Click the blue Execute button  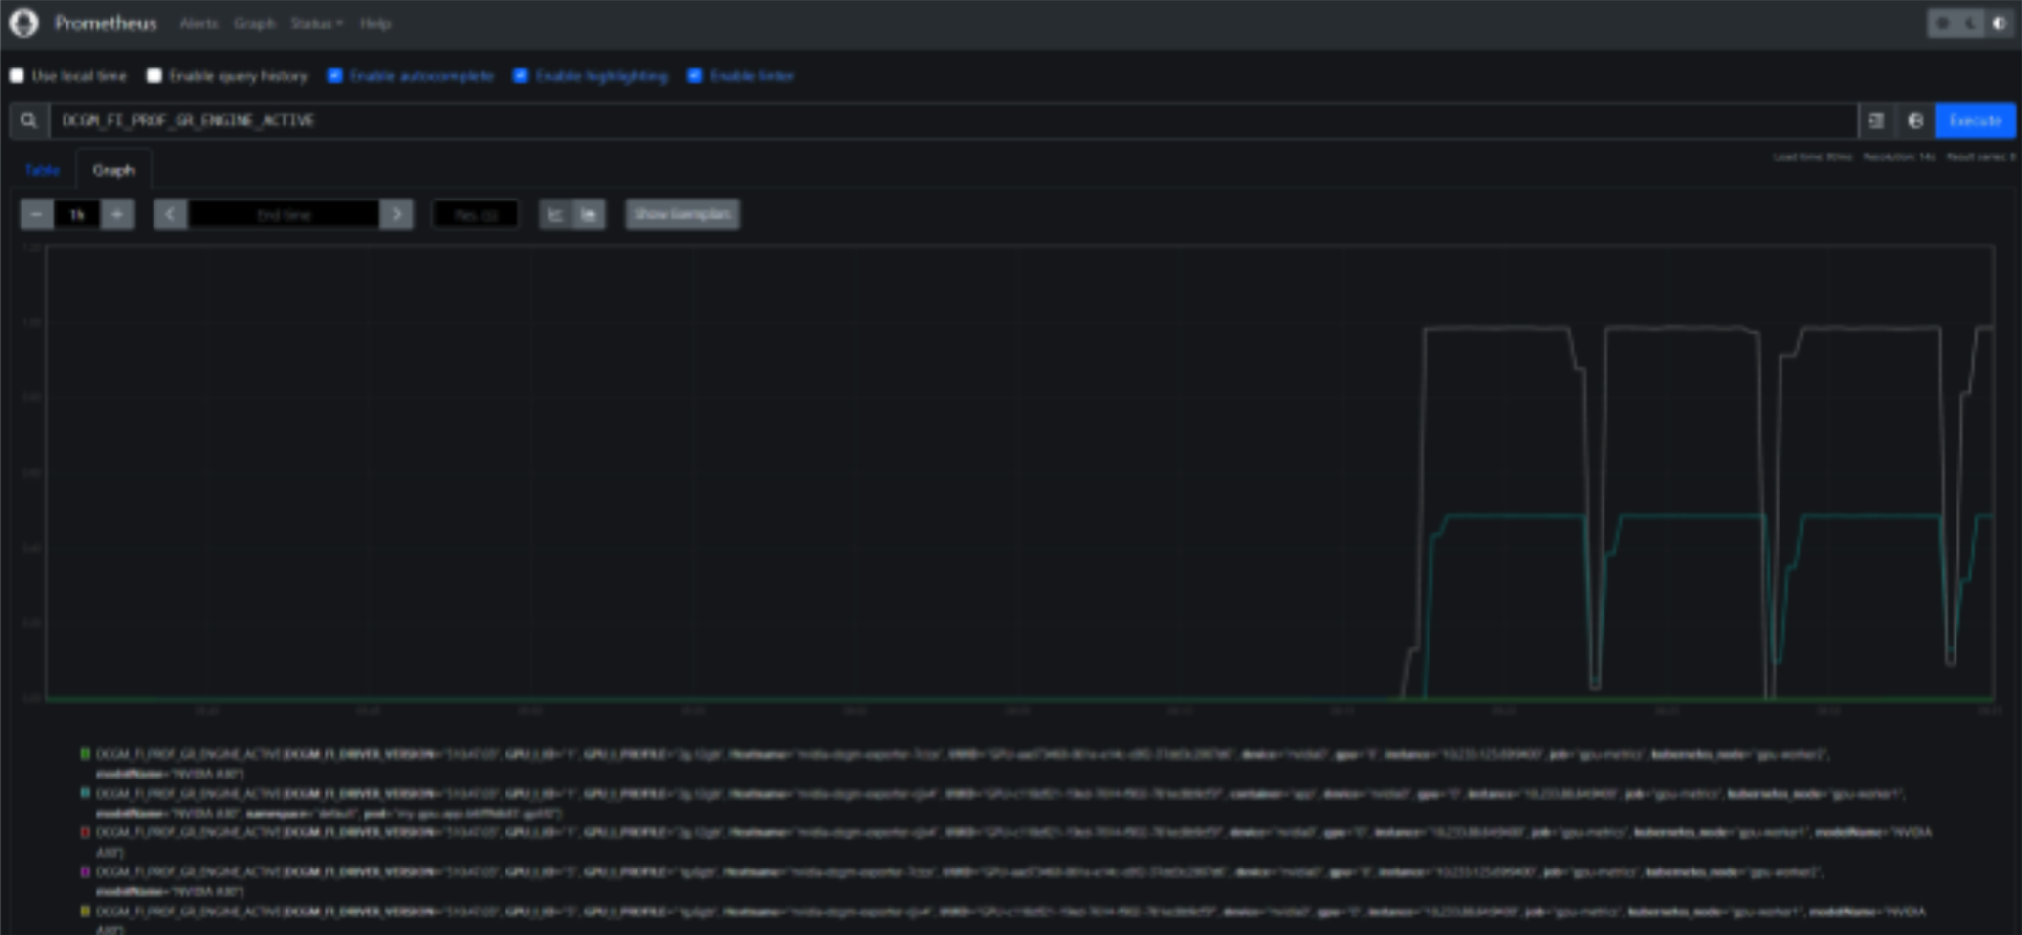tap(1975, 120)
